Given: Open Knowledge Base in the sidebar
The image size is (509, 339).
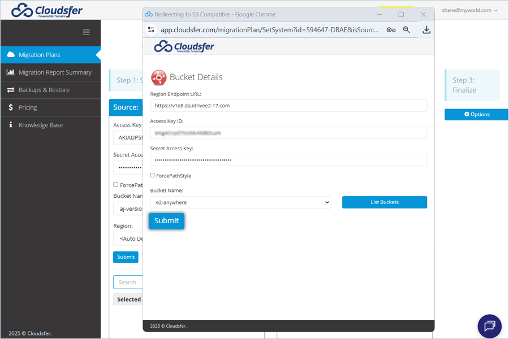Looking at the screenshot, I should (x=50, y=125).
